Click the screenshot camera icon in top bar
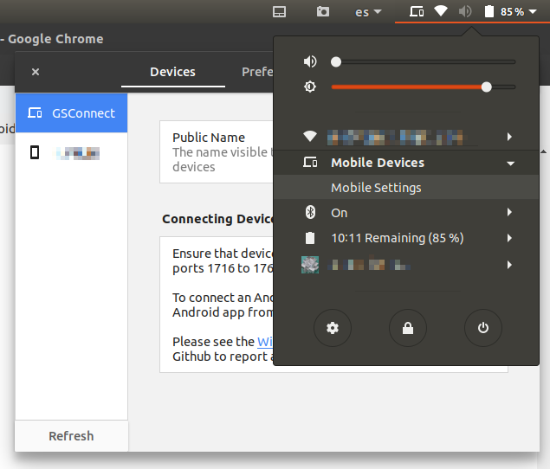 click(x=323, y=12)
